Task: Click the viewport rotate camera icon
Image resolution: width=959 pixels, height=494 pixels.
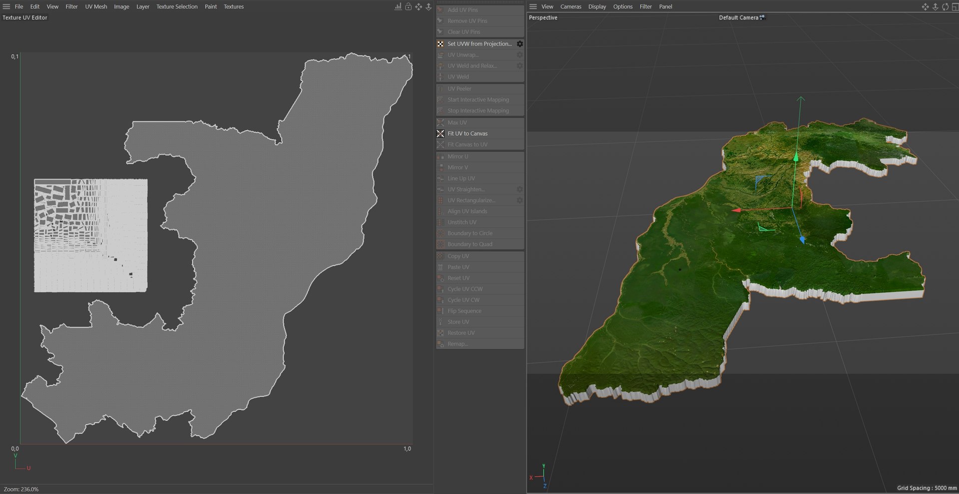Action: click(945, 6)
